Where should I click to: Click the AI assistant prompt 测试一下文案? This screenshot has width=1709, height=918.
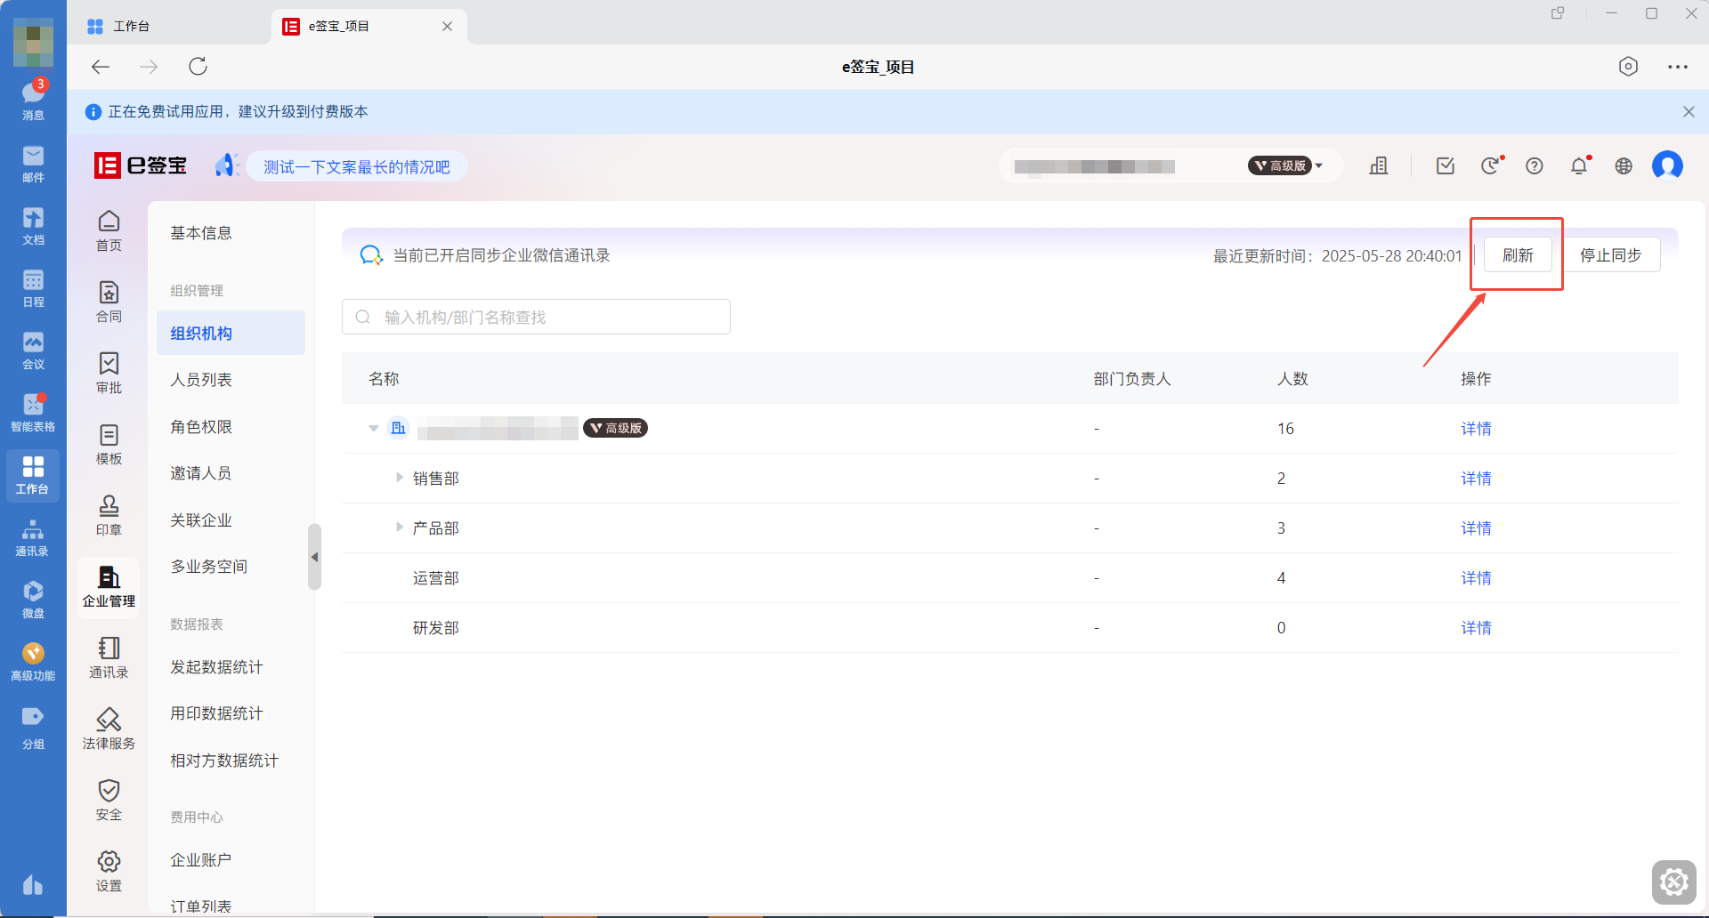(x=356, y=166)
